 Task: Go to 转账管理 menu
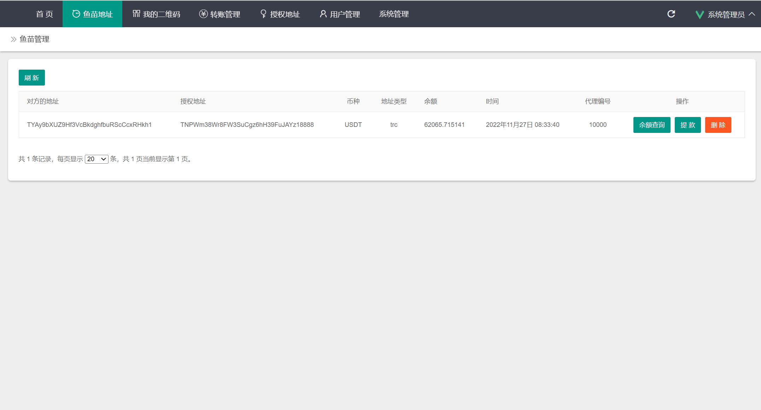[220, 14]
